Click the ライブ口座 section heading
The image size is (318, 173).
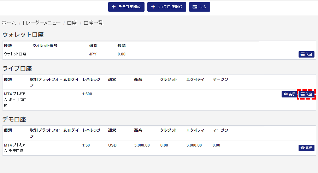click(x=17, y=68)
